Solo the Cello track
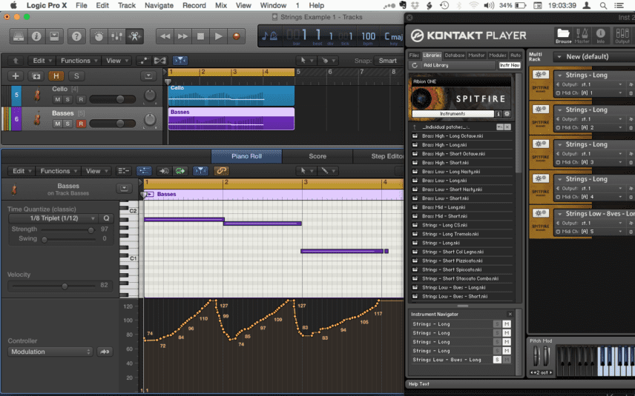 pos(68,99)
